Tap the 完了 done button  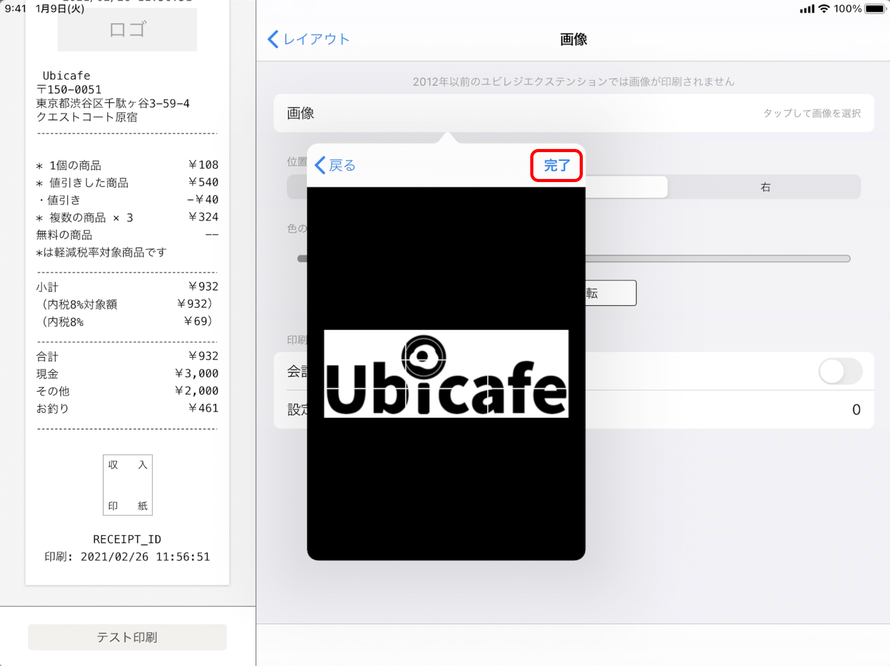coord(556,165)
